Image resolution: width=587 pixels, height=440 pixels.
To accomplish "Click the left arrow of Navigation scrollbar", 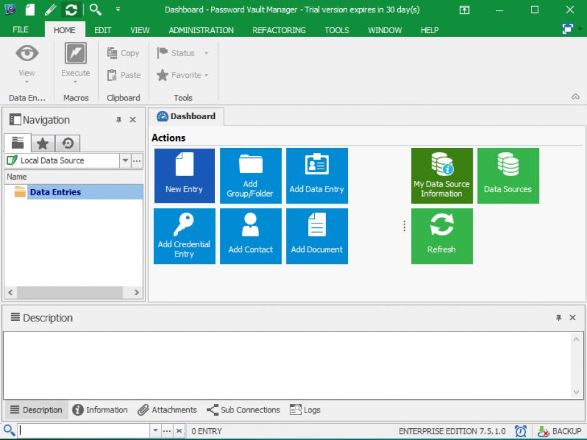I will point(11,293).
